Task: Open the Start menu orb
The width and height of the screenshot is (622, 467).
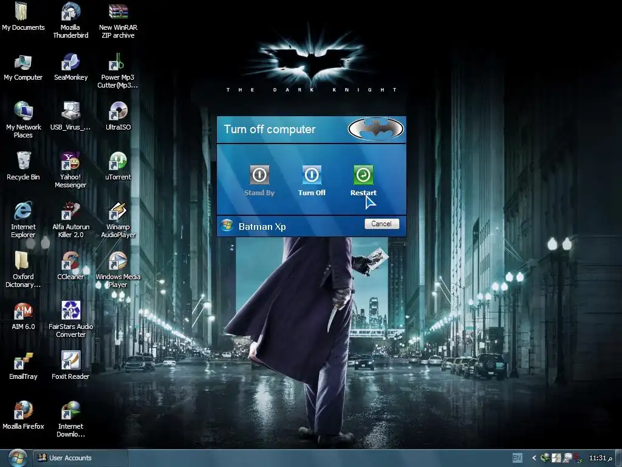Action: coord(18,458)
